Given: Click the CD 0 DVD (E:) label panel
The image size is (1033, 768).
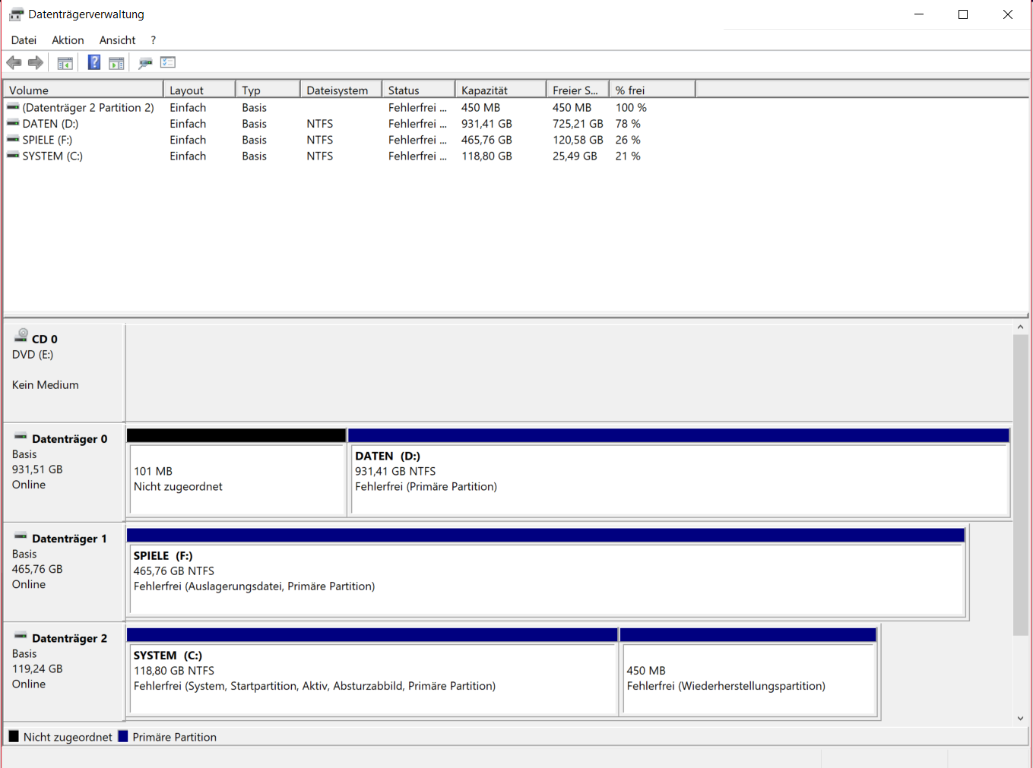Looking at the screenshot, I should [x=64, y=372].
